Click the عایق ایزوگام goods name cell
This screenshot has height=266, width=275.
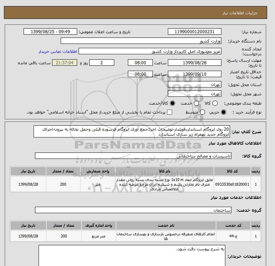pos(165,184)
